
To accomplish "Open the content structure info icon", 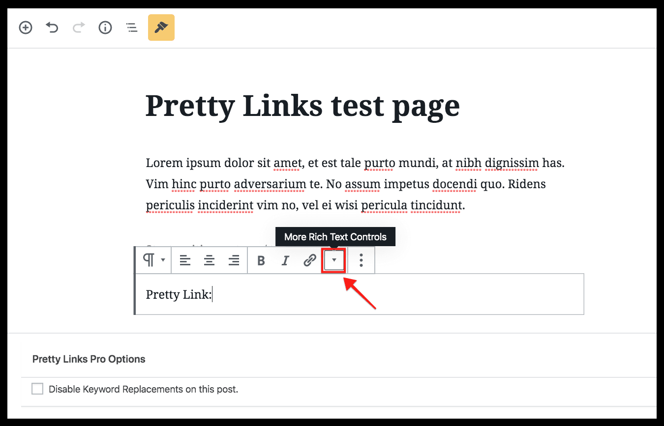I will tap(105, 28).
